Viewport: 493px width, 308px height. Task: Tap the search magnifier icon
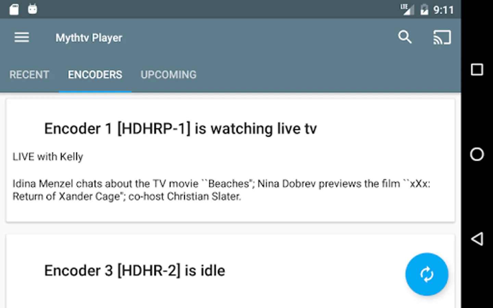tap(405, 37)
